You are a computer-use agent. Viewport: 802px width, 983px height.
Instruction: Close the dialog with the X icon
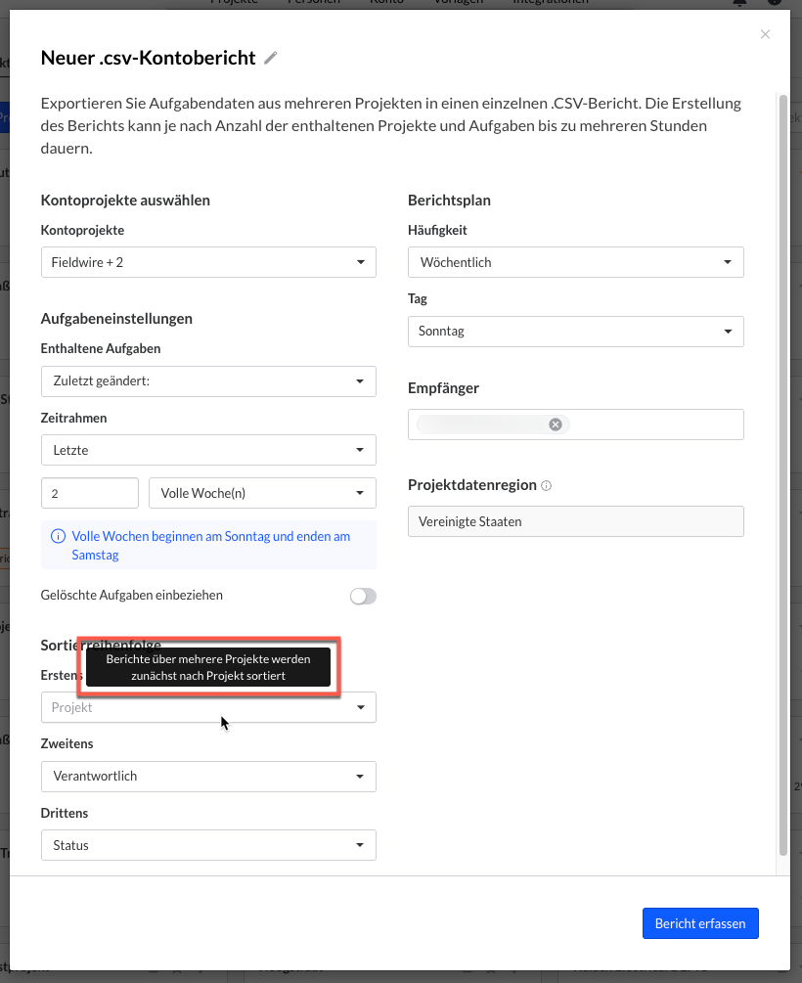click(x=765, y=34)
